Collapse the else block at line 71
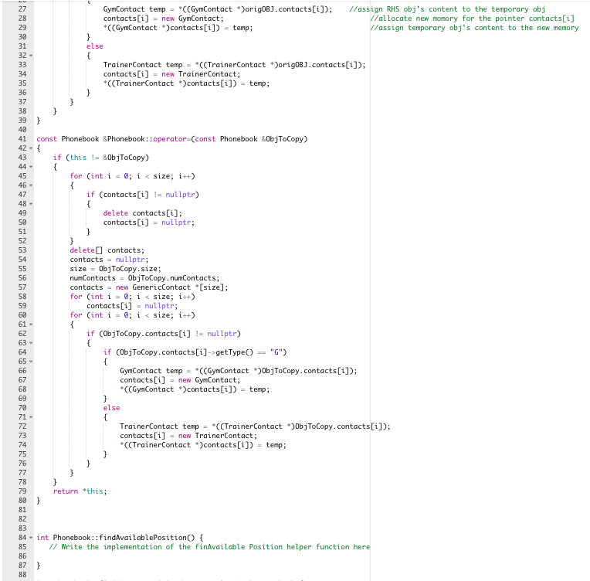This screenshot has width=590, height=581. click(x=31, y=417)
